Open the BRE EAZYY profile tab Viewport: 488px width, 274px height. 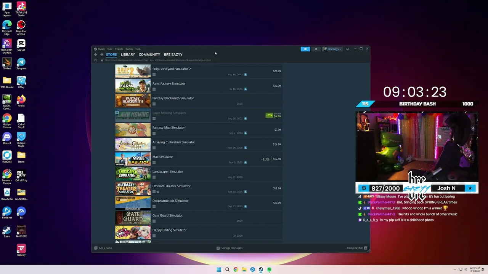point(173,54)
